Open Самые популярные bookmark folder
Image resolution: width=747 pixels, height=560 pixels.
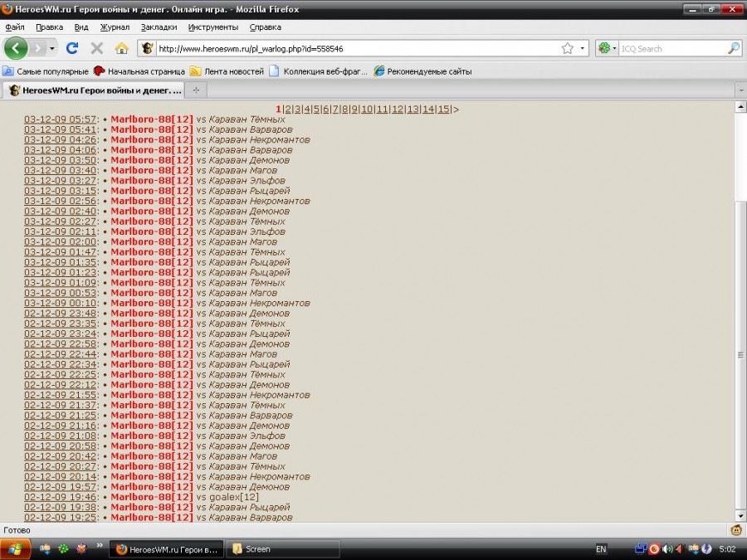(46, 71)
